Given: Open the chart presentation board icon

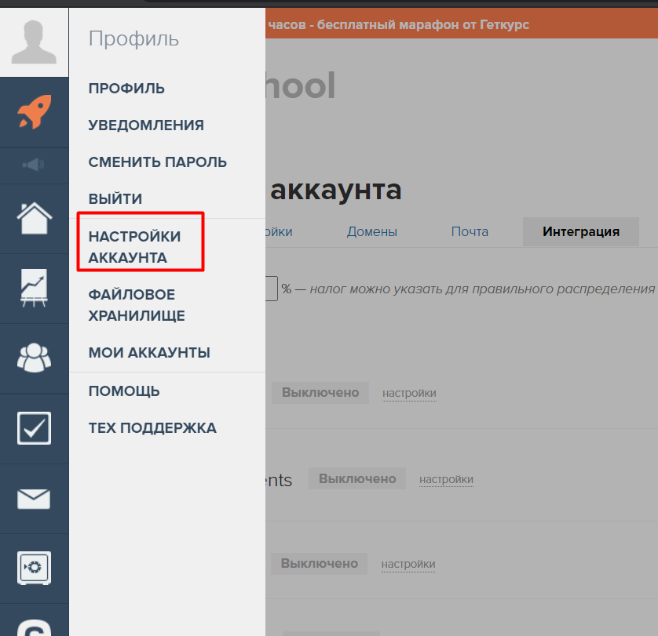Looking at the screenshot, I should click(x=34, y=288).
